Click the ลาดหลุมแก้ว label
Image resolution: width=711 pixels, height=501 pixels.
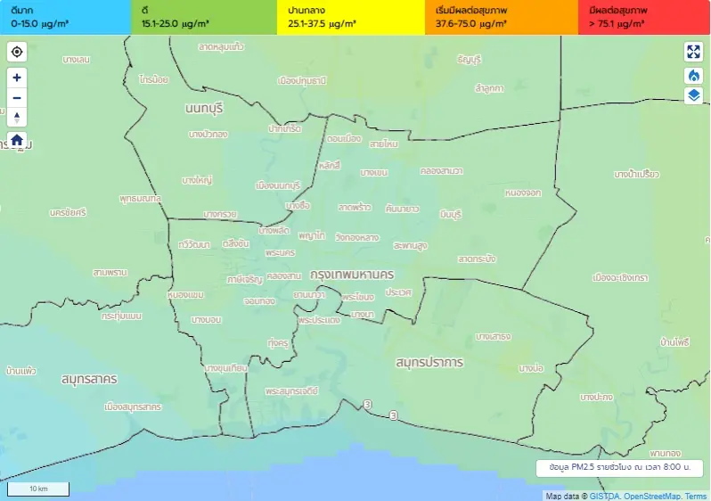[221, 46]
